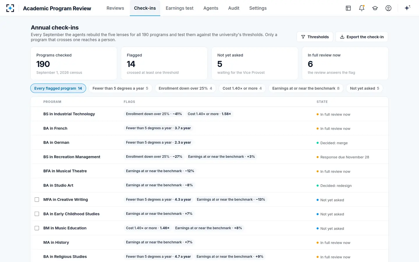Open the notifications bell
Image resolution: width=419 pixels, height=262 pixels.
click(x=362, y=8)
